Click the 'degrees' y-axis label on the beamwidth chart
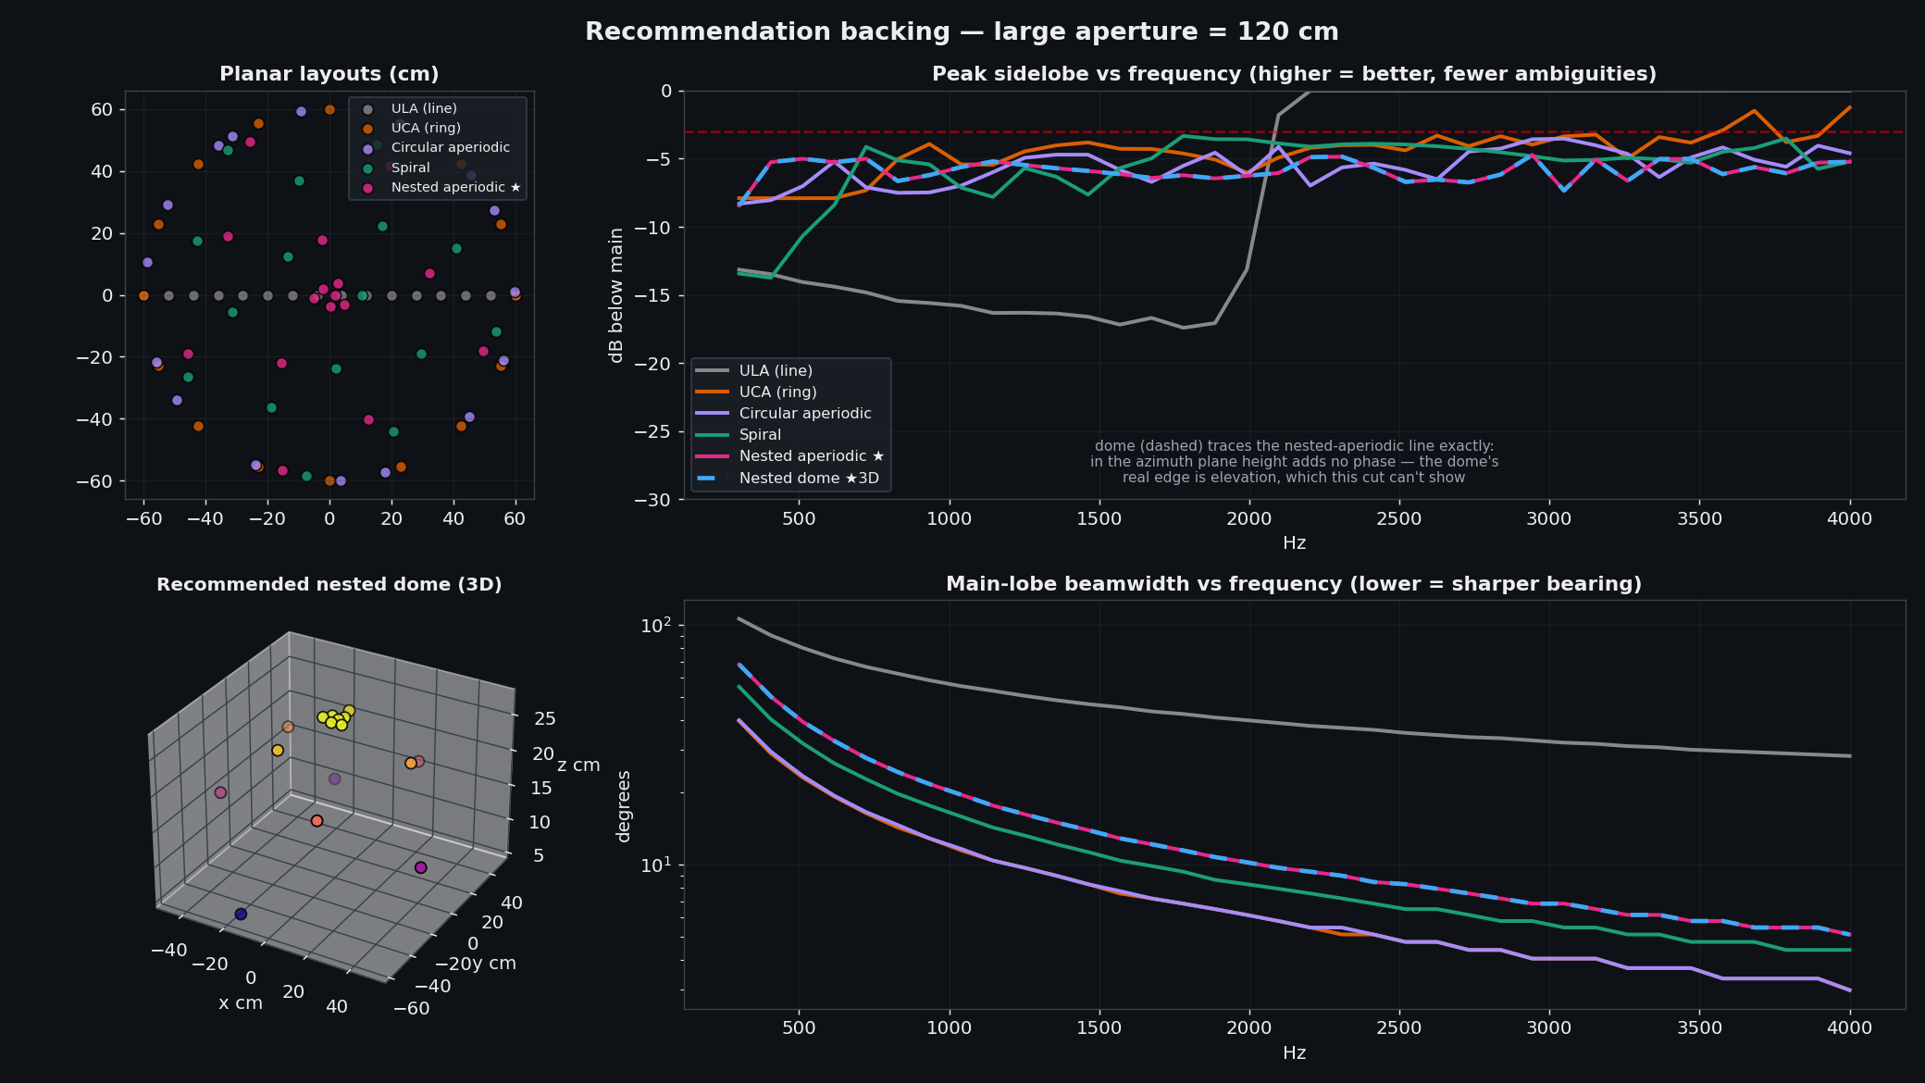 coord(623,806)
